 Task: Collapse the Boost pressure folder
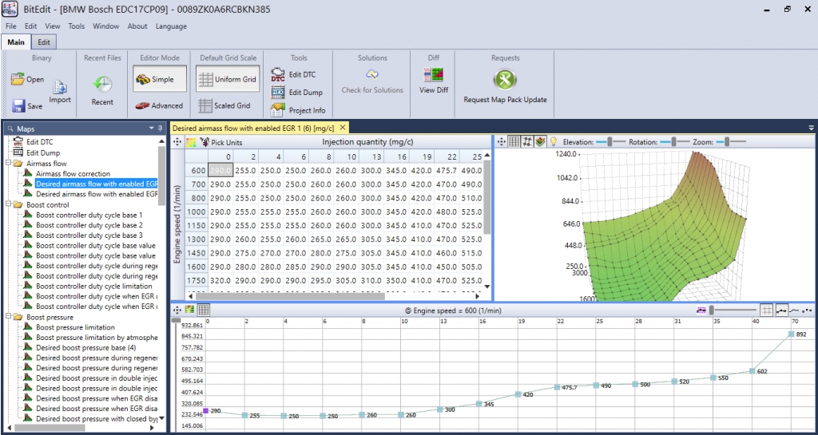[9, 317]
